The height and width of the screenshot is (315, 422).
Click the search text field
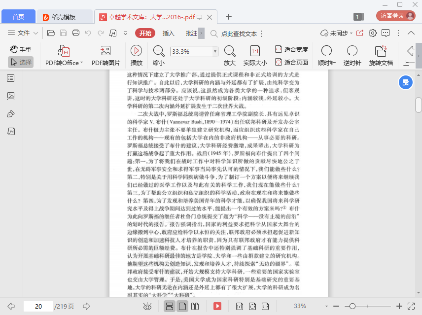click(239, 34)
